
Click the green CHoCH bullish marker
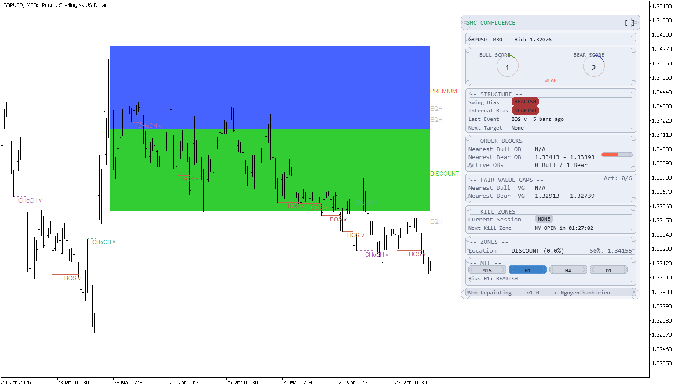(104, 242)
